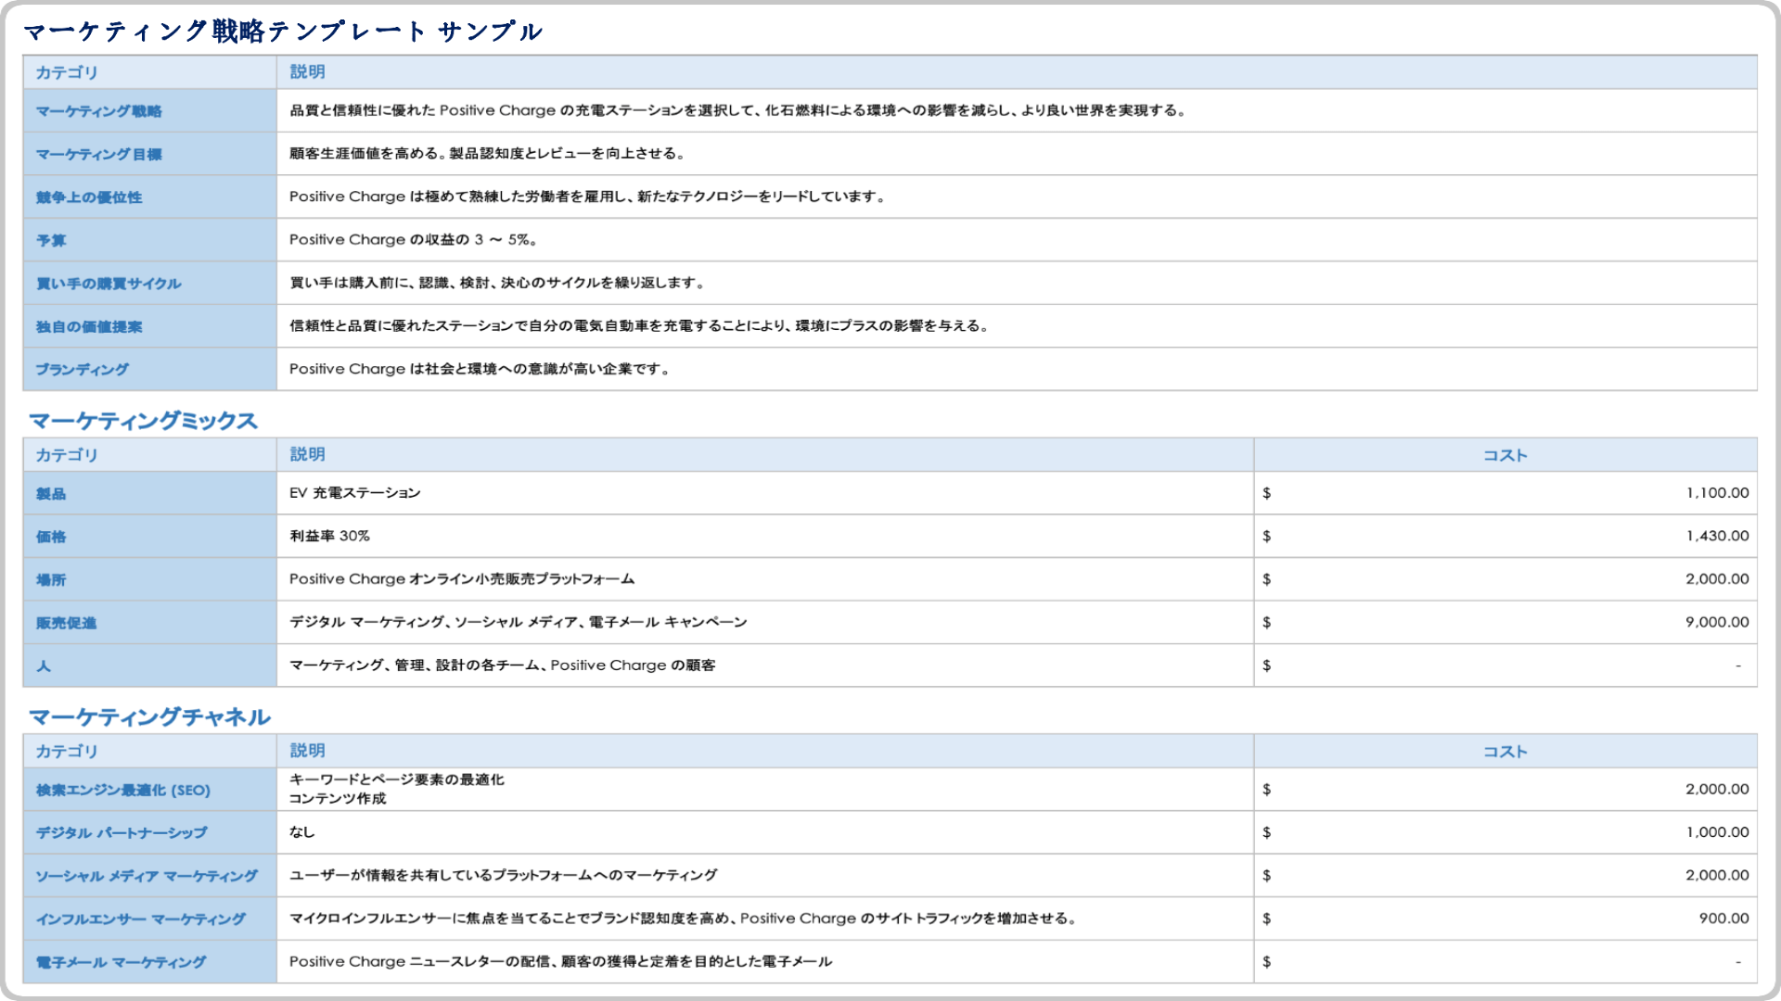Select the 場所 category cell
Viewport: 1781px width, 1001px height.
(x=149, y=580)
